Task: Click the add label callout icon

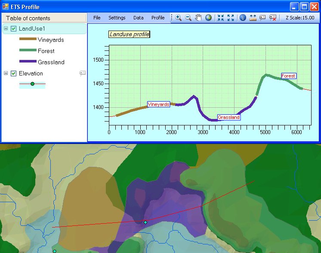Action: click(x=262, y=18)
